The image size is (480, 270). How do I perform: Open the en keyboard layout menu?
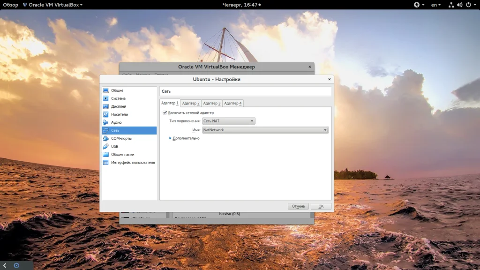435,4
